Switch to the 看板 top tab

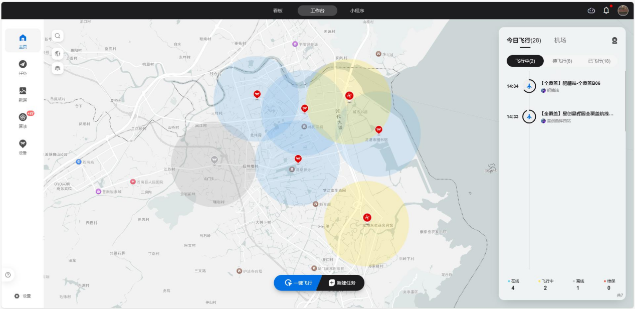(278, 11)
